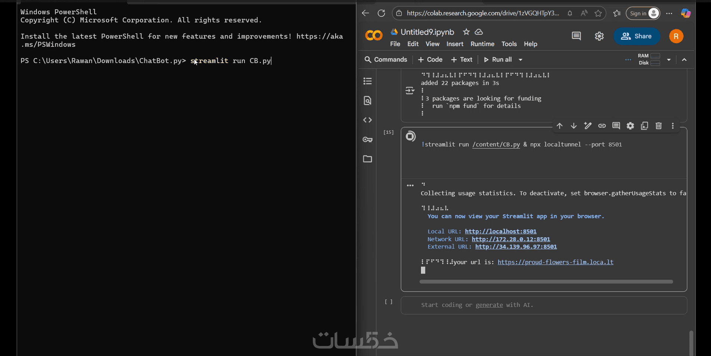
Task: Click the Share button
Action: click(x=637, y=36)
